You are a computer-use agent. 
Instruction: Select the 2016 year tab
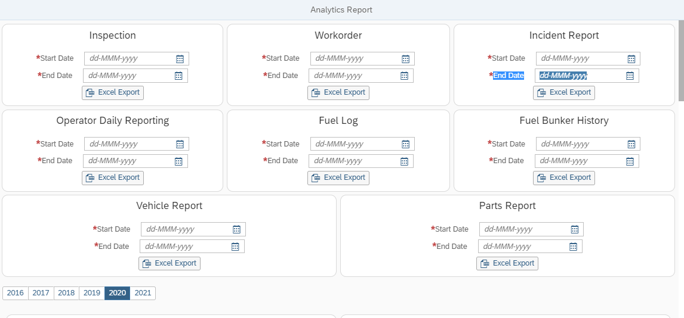pos(16,293)
